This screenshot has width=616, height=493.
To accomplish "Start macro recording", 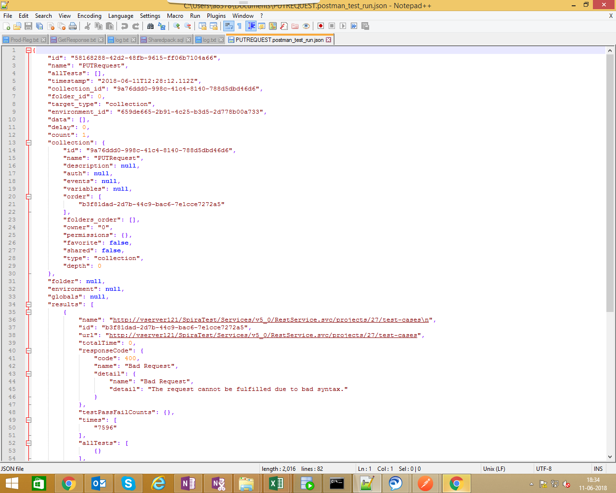I will pos(320,26).
